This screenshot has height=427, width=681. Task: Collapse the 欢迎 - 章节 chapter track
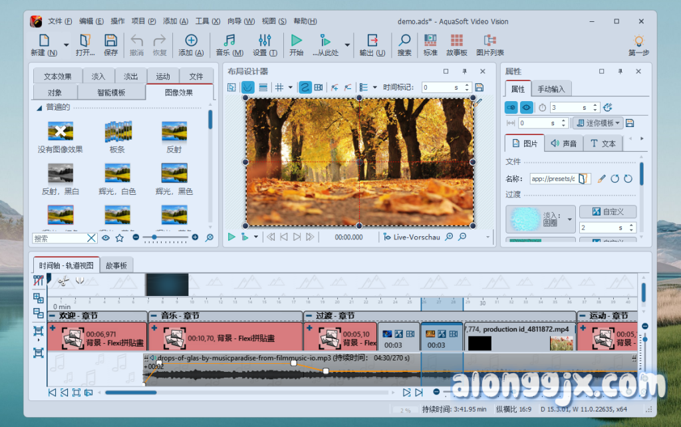(x=53, y=316)
